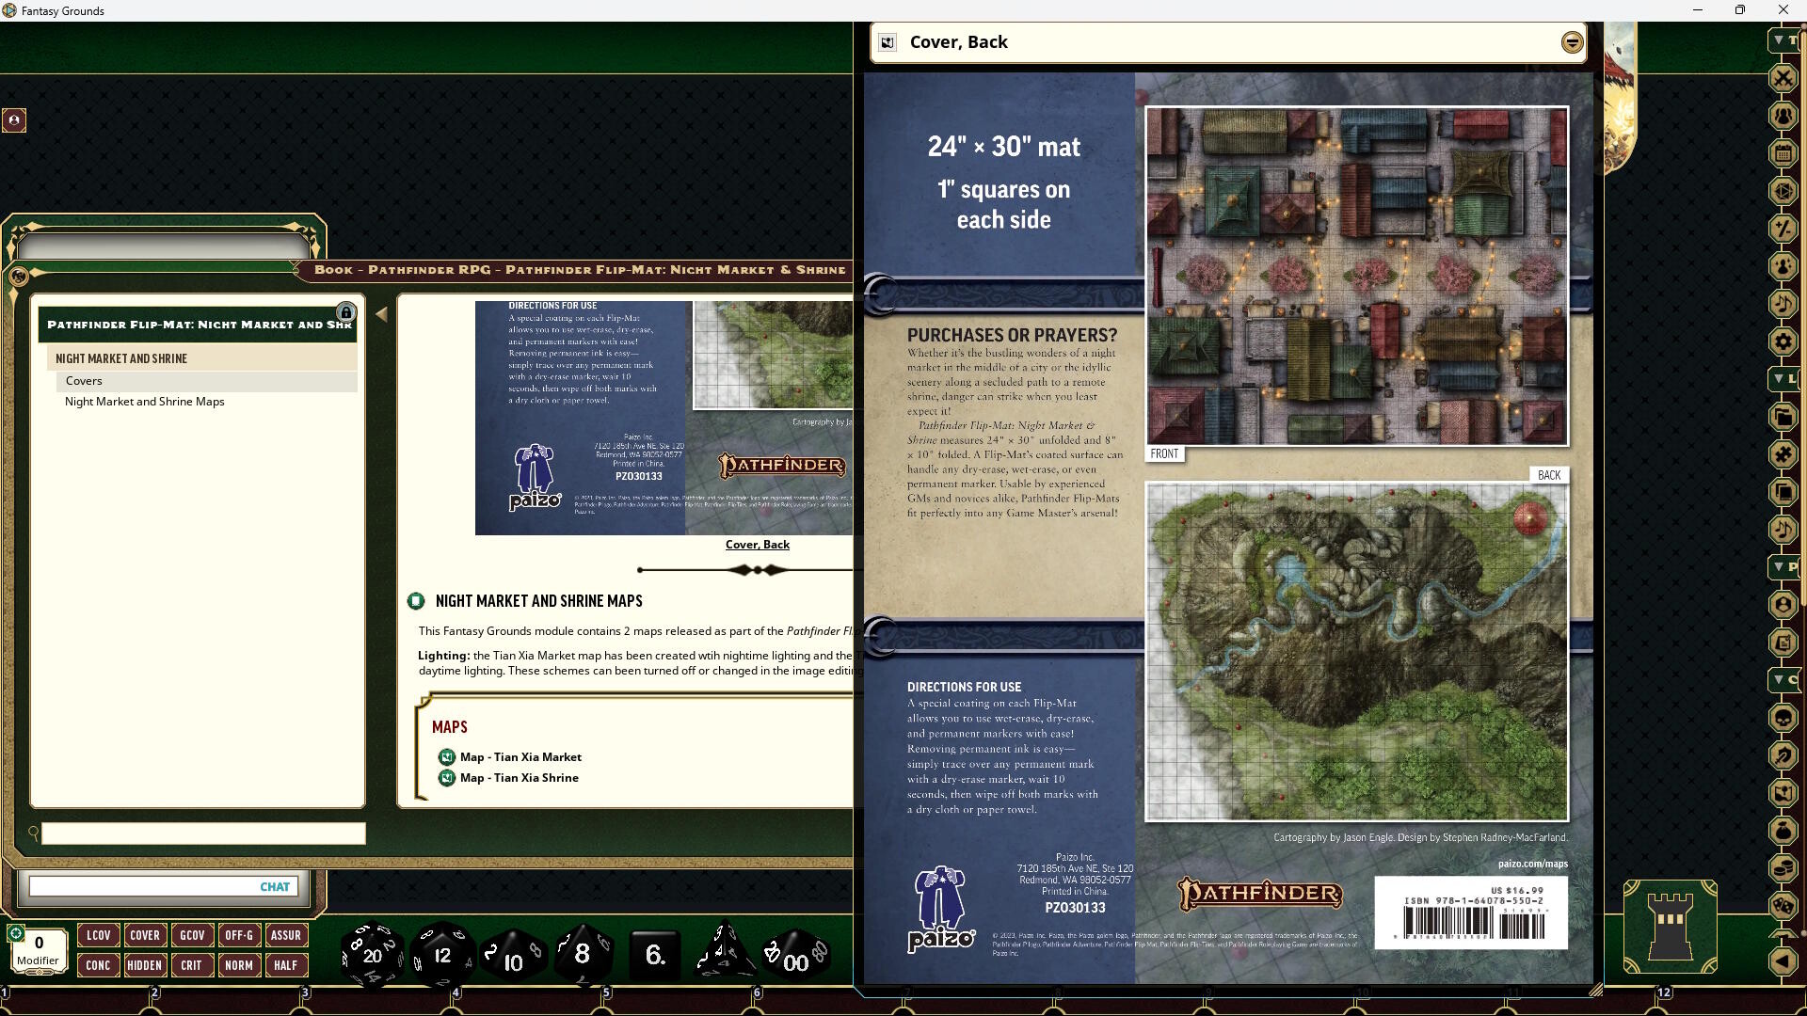
Task: Open the Effects sparkle-person sidebar icon
Action: (x=1783, y=266)
